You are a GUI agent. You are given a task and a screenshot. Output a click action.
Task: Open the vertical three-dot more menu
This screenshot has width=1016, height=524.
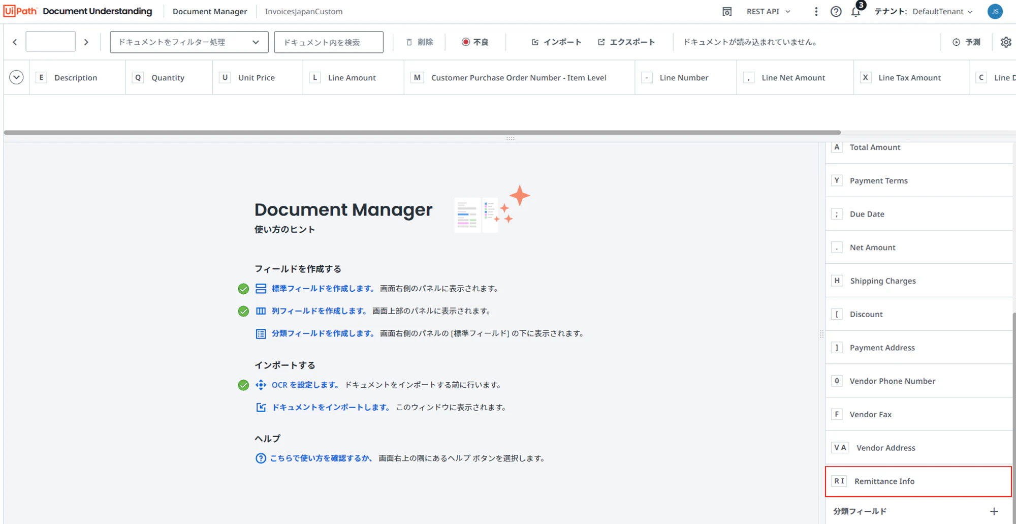pos(816,12)
